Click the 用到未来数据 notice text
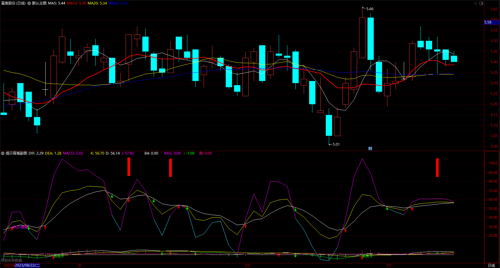 11,261
